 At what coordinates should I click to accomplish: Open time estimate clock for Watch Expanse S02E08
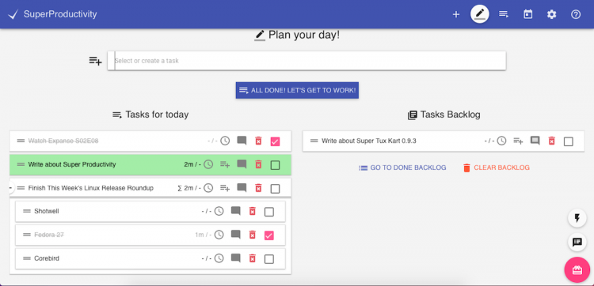[x=225, y=141]
